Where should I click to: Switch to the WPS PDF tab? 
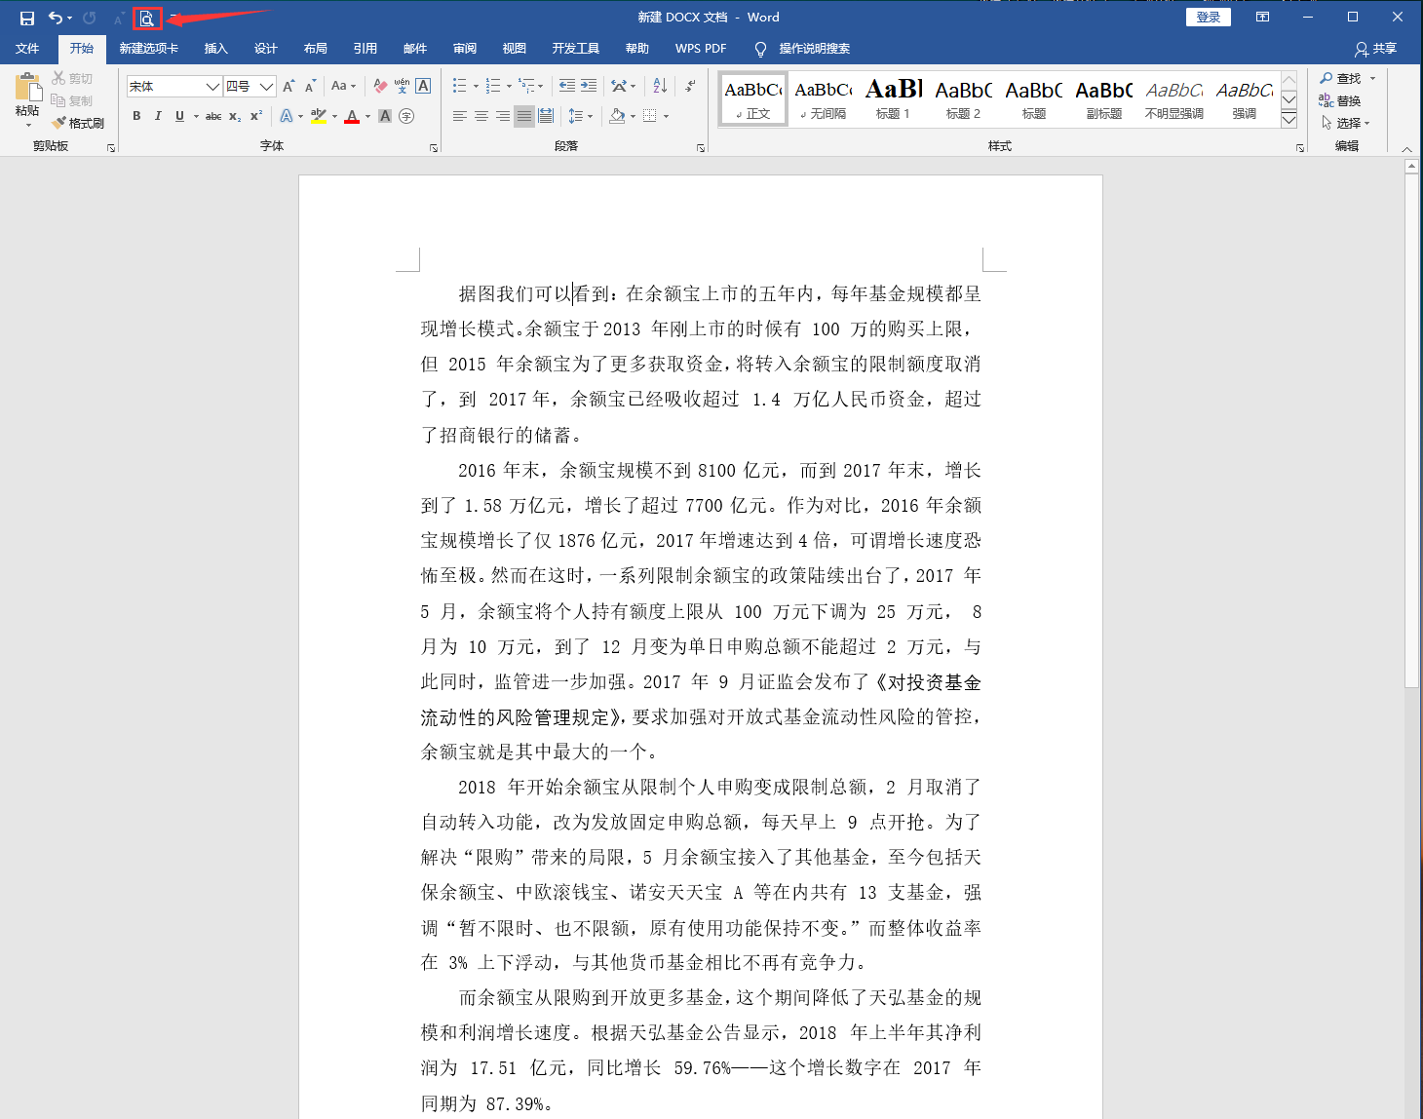[x=701, y=49]
